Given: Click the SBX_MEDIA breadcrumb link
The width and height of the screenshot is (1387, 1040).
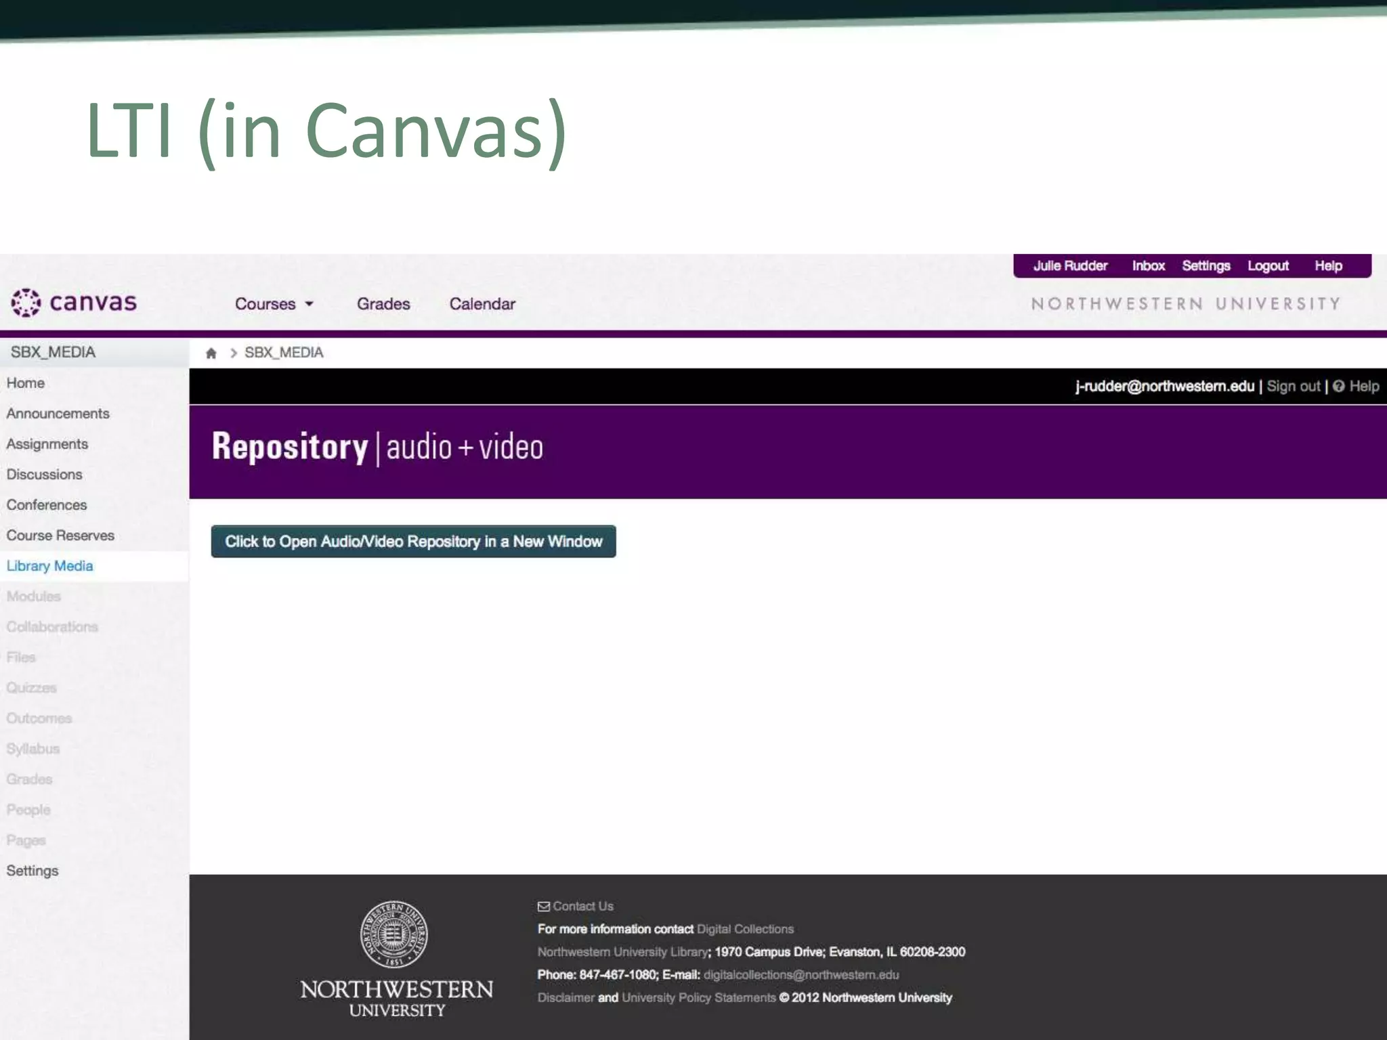Looking at the screenshot, I should (284, 353).
